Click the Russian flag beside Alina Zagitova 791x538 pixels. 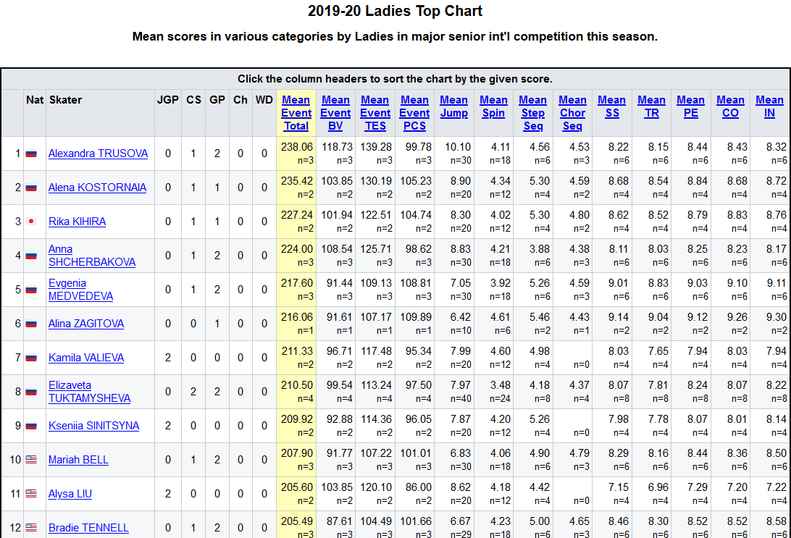(31, 324)
